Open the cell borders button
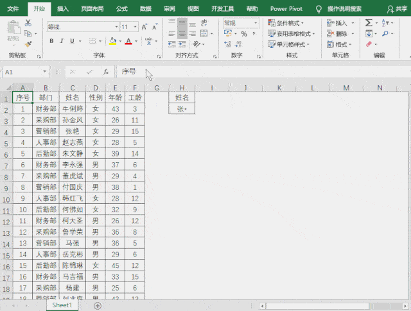The height and width of the screenshot is (311, 411). pyautogui.click(x=92, y=41)
